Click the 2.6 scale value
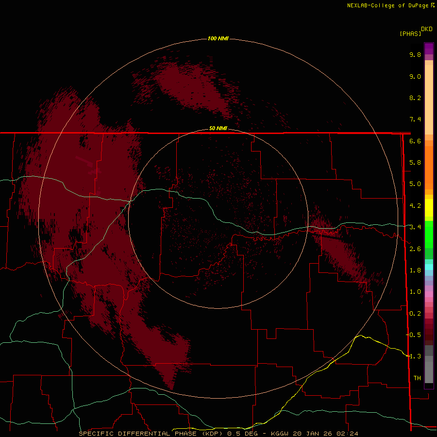Image resolution: width=437 pixels, height=437 pixels. tap(415, 249)
